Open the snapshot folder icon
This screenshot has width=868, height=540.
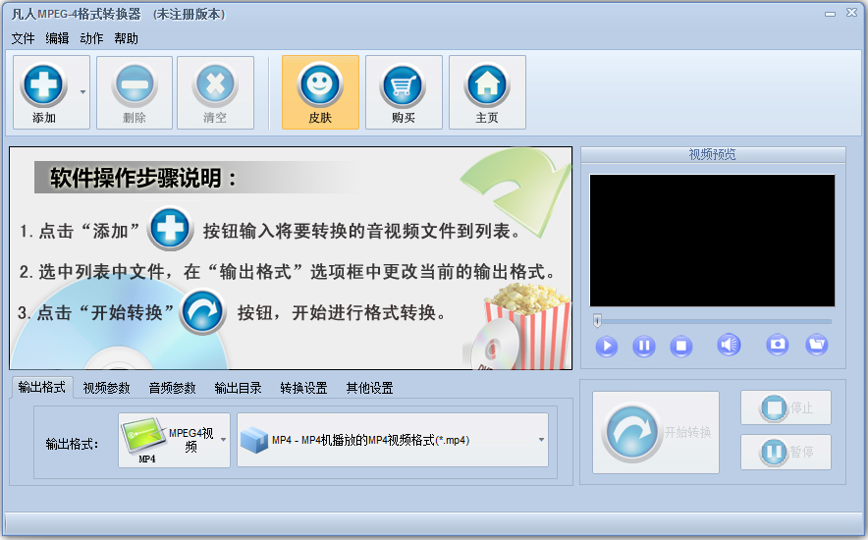[x=816, y=345]
